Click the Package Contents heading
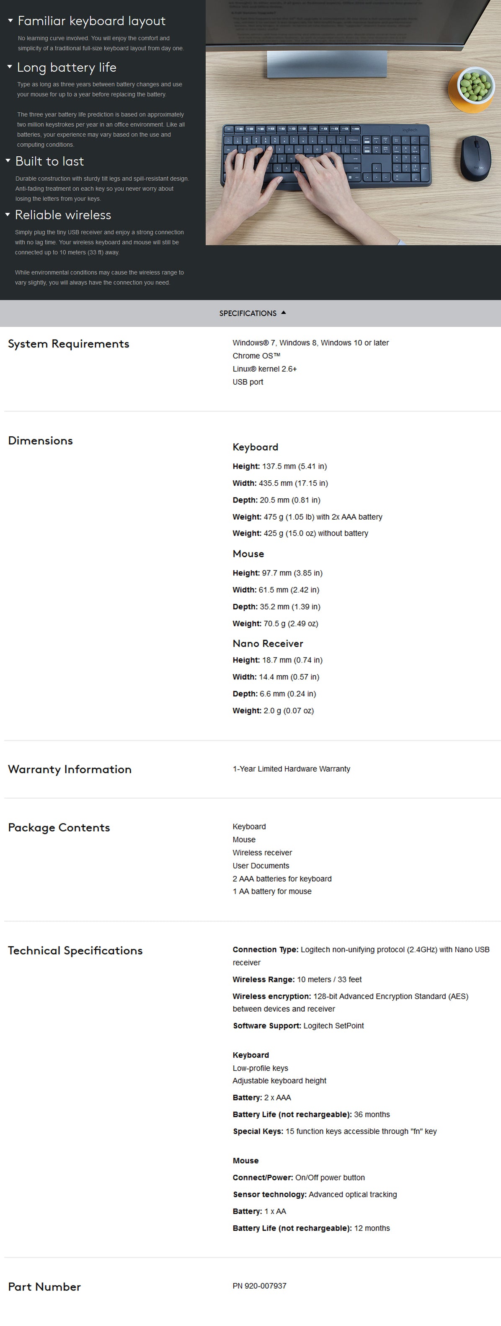The width and height of the screenshot is (501, 1326). (x=59, y=827)
